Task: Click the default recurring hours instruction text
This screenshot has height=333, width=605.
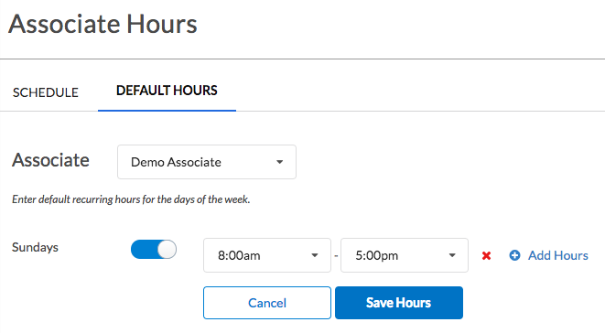Action: pyautogui.click(x=131, y=199)
